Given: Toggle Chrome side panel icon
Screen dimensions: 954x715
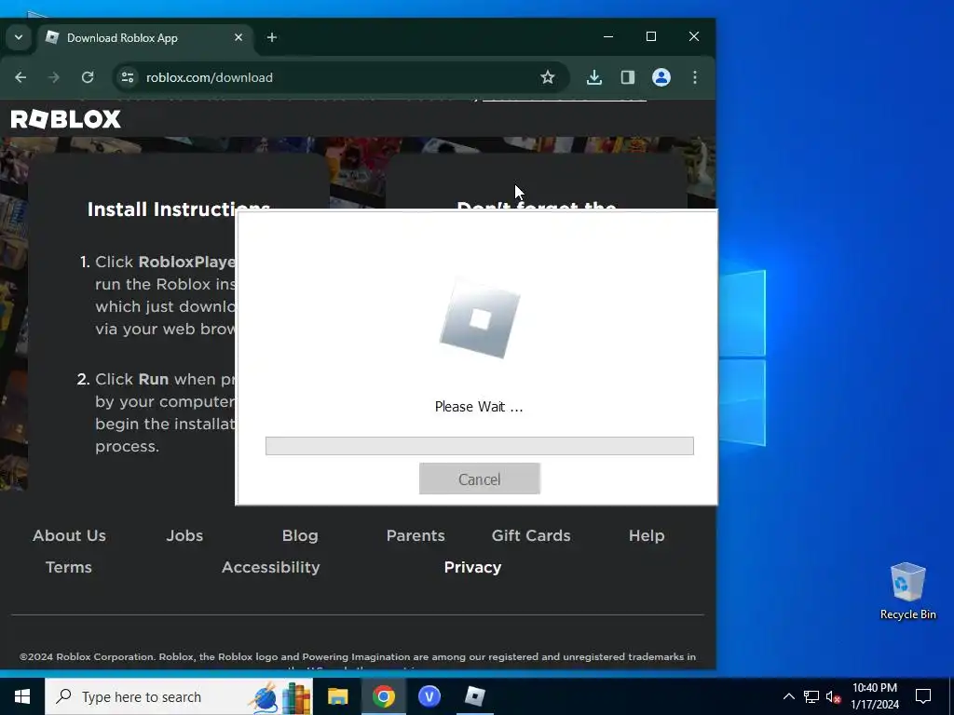Looking at the screenshot, I should pyautogui.click(x=628, y=77).
